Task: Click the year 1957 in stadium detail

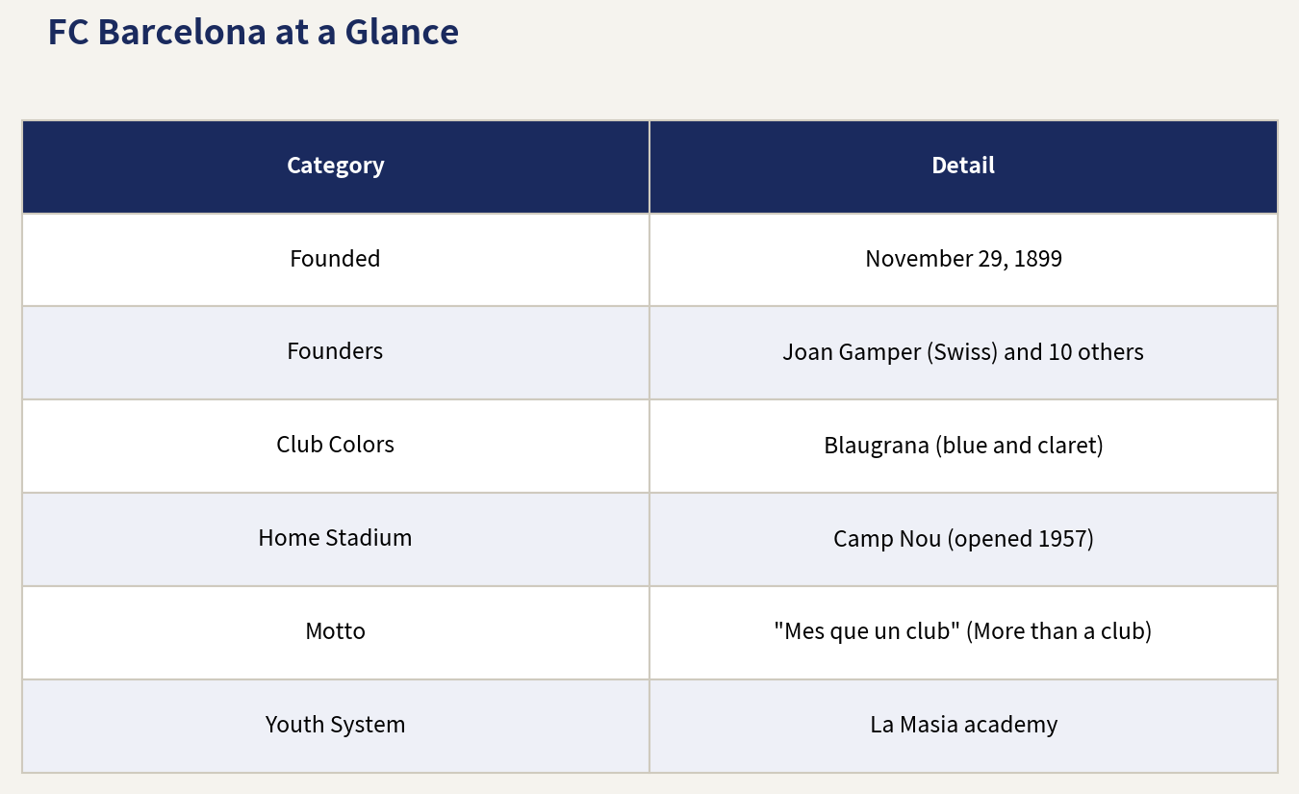Action: [x=1062, y=539]
